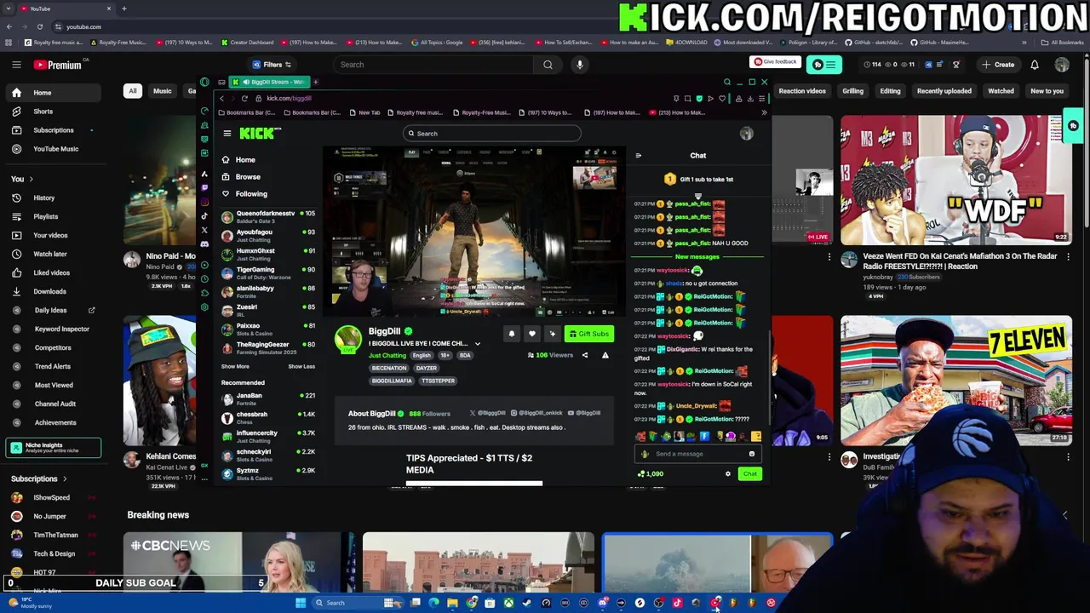Click the green Chat send button
This screenshot has width=1090, height=613.
point(749,474)
